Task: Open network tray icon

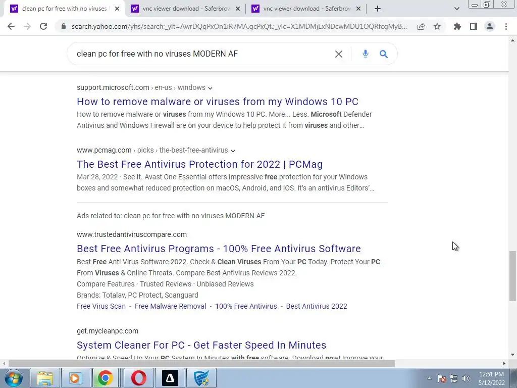Action: pyautogui.click(x=454, y=378)
